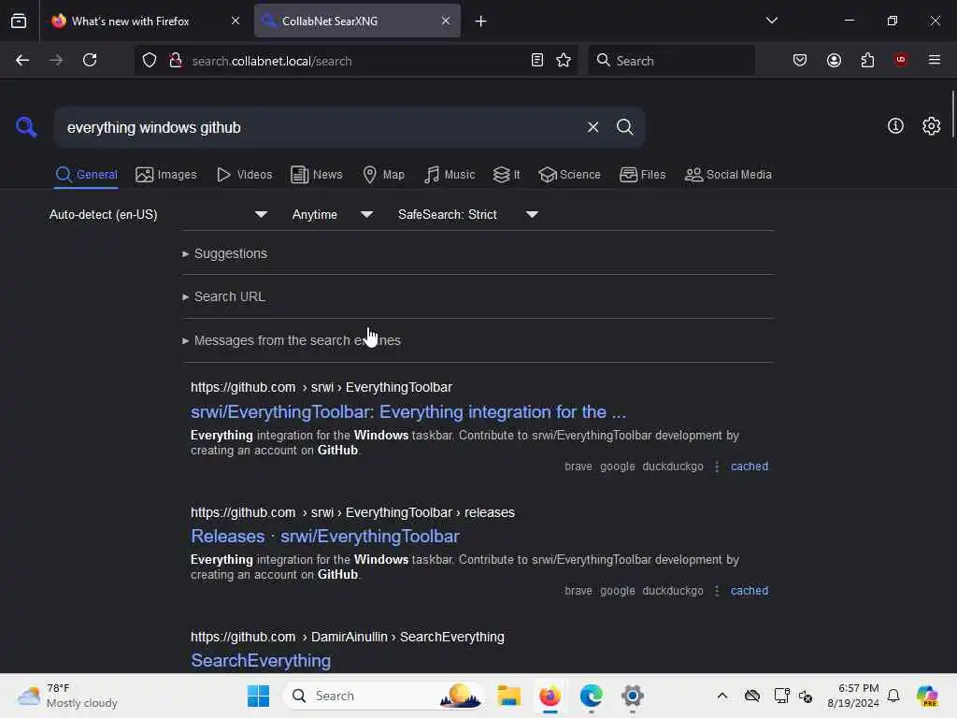Expand Messages from the search engines
The image size is (957, 718).
[292, 340]
